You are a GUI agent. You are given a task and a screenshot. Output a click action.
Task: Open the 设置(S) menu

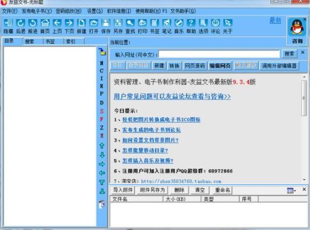[x=95, y=11]
